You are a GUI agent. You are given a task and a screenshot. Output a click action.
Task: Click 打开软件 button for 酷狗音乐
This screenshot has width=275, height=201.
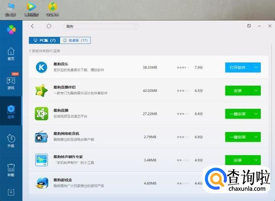(x=238, y=68)
